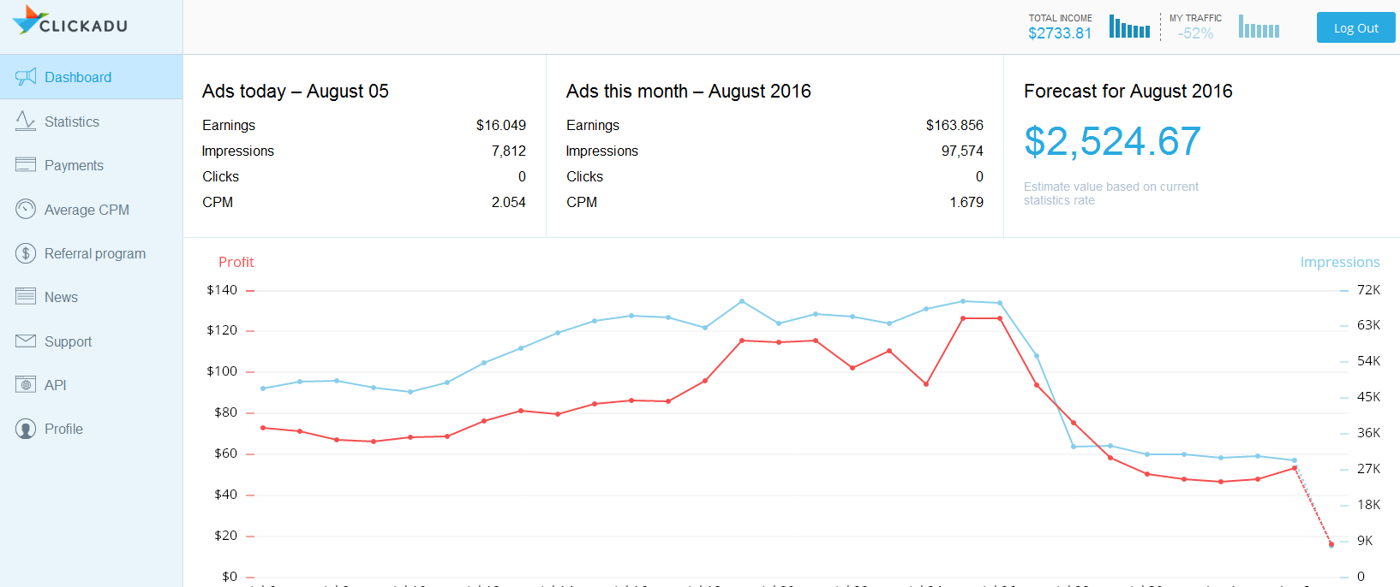The height and width of the screenshot is (587, 1400).
Task: Click the total income amount $2733.81
Action: [x=1060, y=33]
